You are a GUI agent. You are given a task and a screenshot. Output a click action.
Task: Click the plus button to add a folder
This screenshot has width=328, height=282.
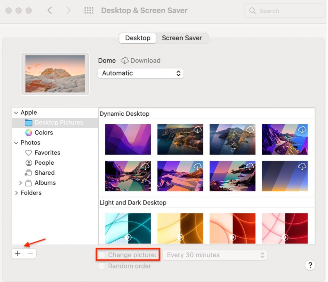(18, 253)
